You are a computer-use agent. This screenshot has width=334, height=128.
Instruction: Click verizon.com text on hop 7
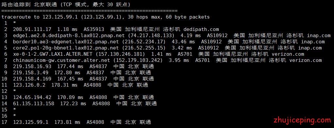pyautogui.click(x=306, y=60)
